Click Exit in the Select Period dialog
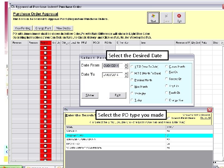 coord(118,95)
